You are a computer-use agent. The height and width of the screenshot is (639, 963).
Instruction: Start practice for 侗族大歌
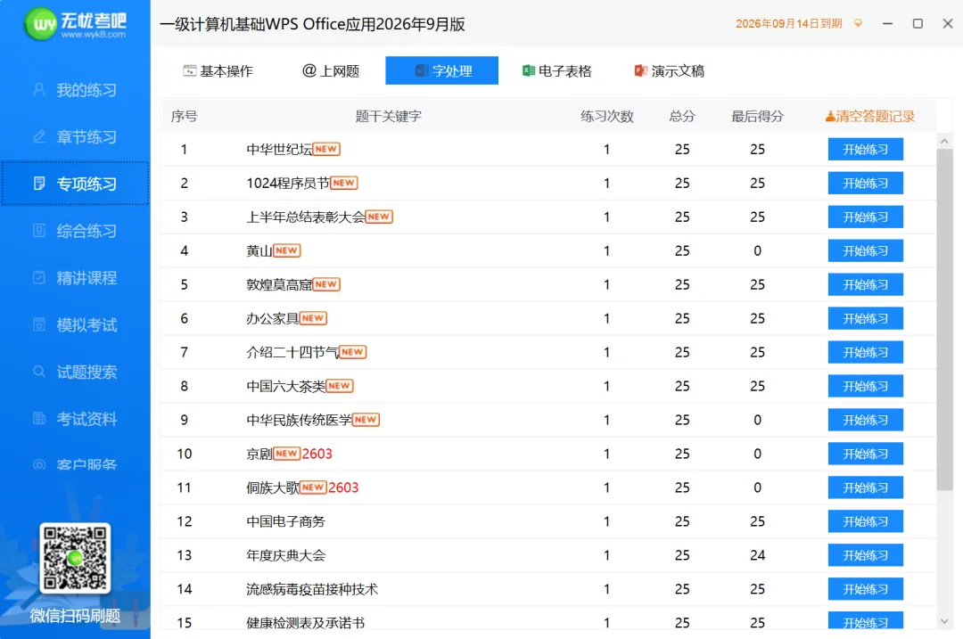coord(865,487)
